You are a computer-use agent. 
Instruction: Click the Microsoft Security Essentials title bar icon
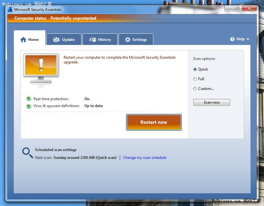click(x=10, y=9)
